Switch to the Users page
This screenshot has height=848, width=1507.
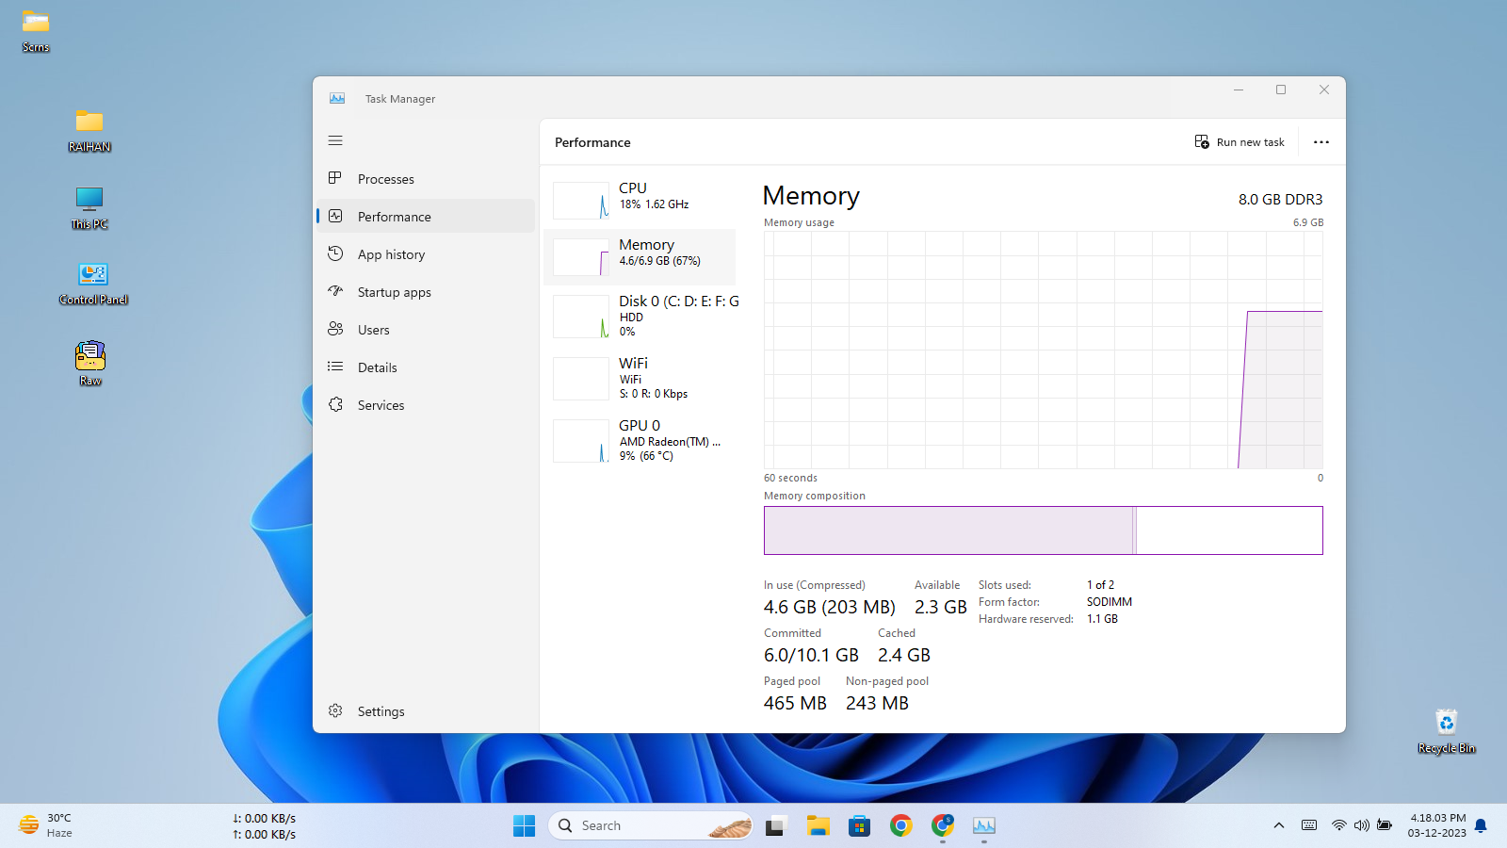426,330
